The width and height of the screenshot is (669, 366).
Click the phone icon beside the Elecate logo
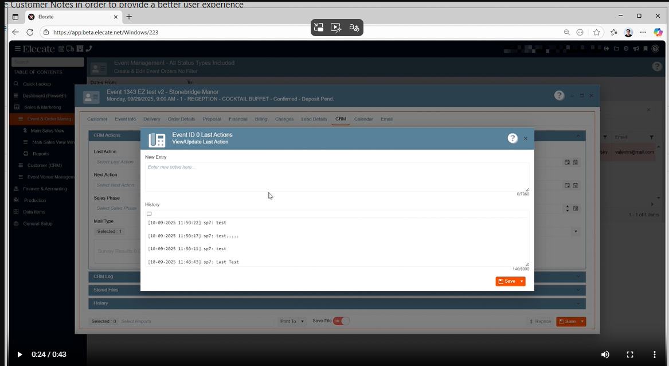pos(89,49)
